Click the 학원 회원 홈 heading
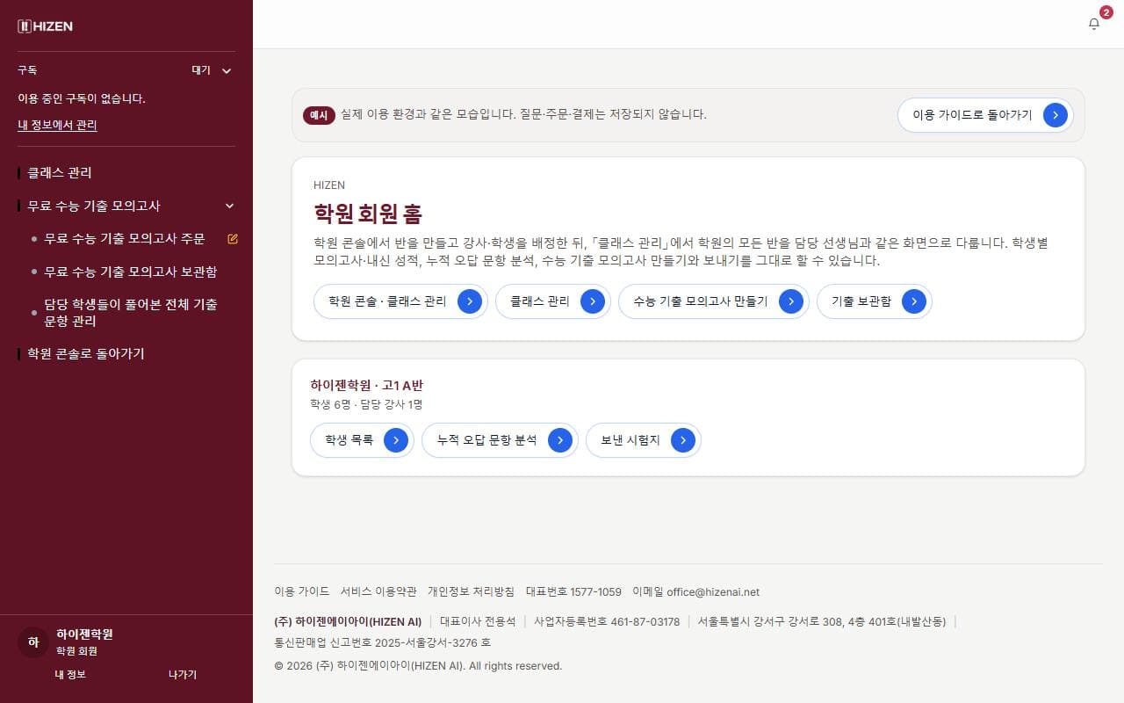This screenshot has height=703, width=1124. click(368, 214)
